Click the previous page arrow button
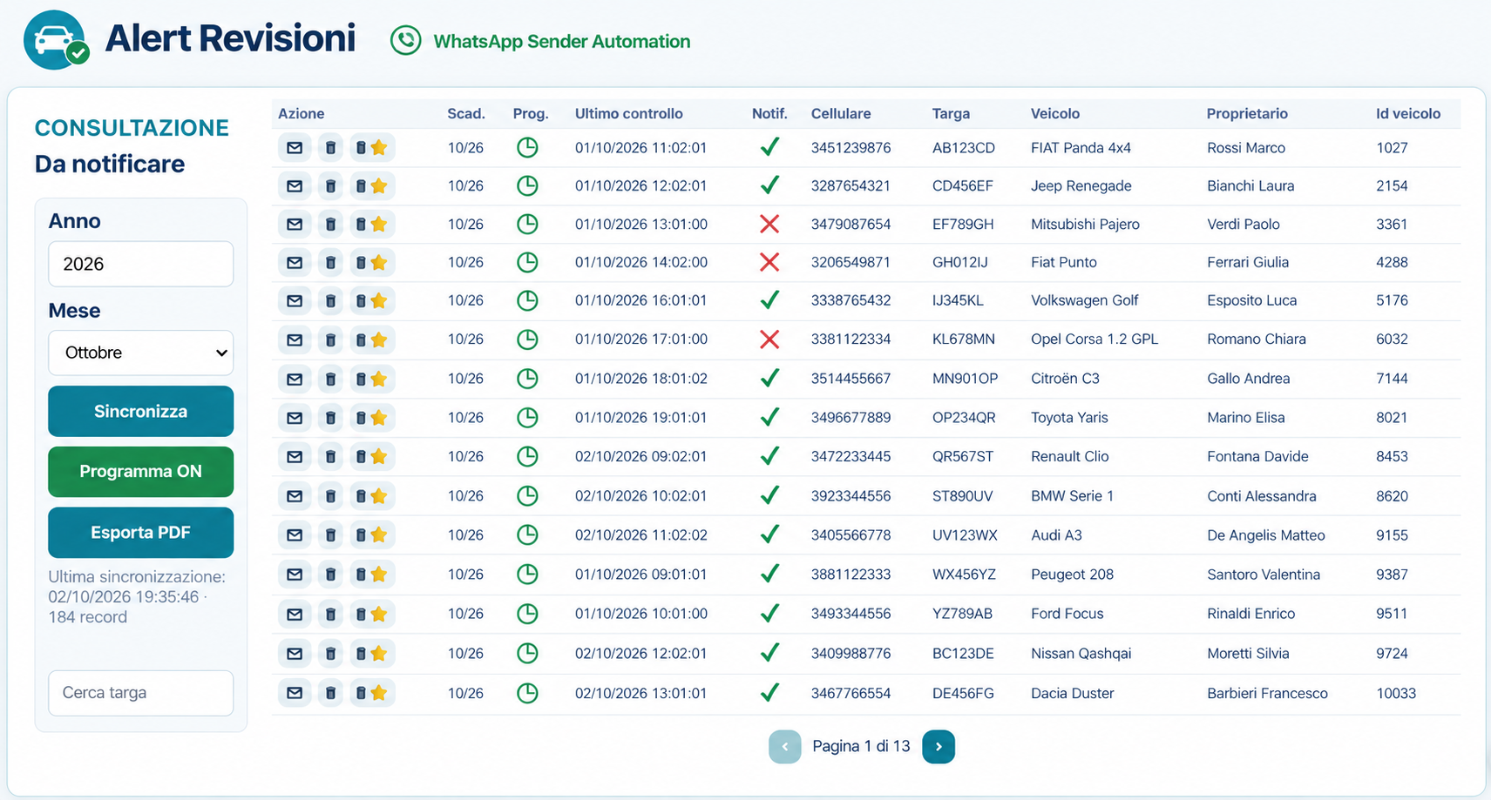The height and width of the screenshot is (800, 1491). [785, 747]
